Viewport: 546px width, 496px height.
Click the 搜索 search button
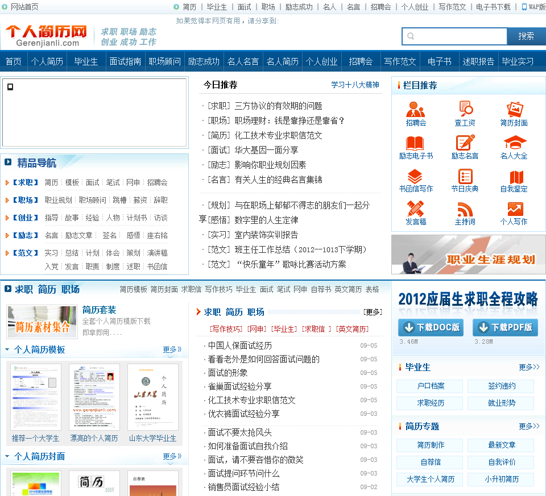[x=526, y=36]
